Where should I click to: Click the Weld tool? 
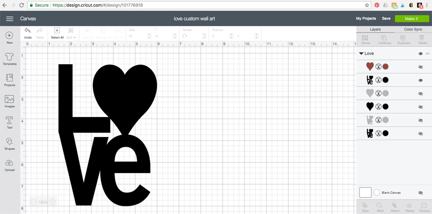(380, 207)
